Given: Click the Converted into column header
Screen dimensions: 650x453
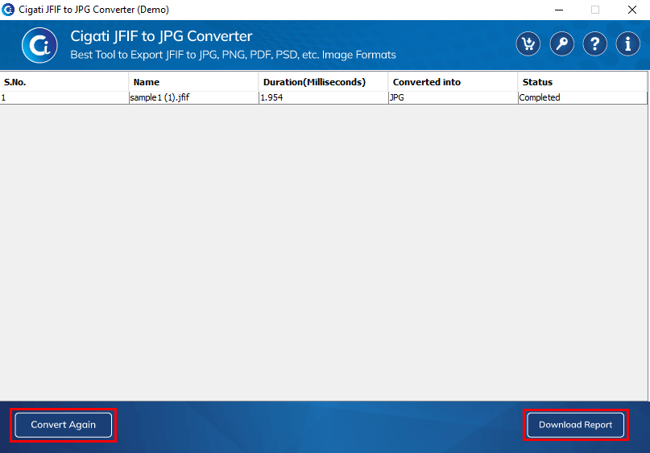Looking at the screenshot, I should pyautogui.click(x=453, y=82).
